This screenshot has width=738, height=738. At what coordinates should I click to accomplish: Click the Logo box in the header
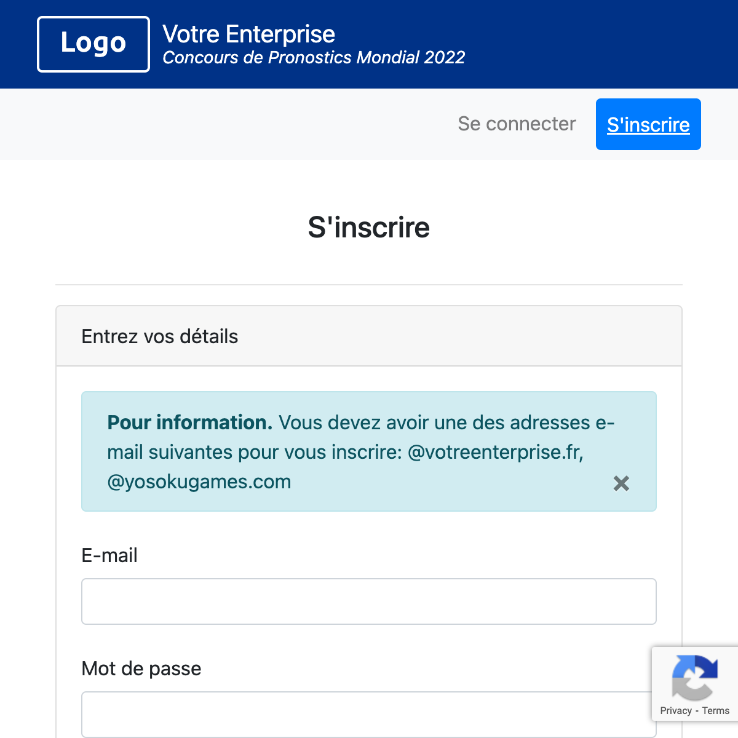(x=93, y=44)
